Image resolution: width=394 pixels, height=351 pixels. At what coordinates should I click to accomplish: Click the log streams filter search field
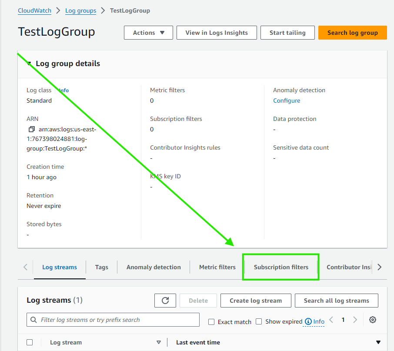tap(113, 320)
